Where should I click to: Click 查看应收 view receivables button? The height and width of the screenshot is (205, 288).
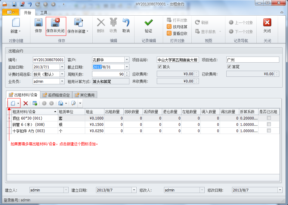click(x=177, y=33)
